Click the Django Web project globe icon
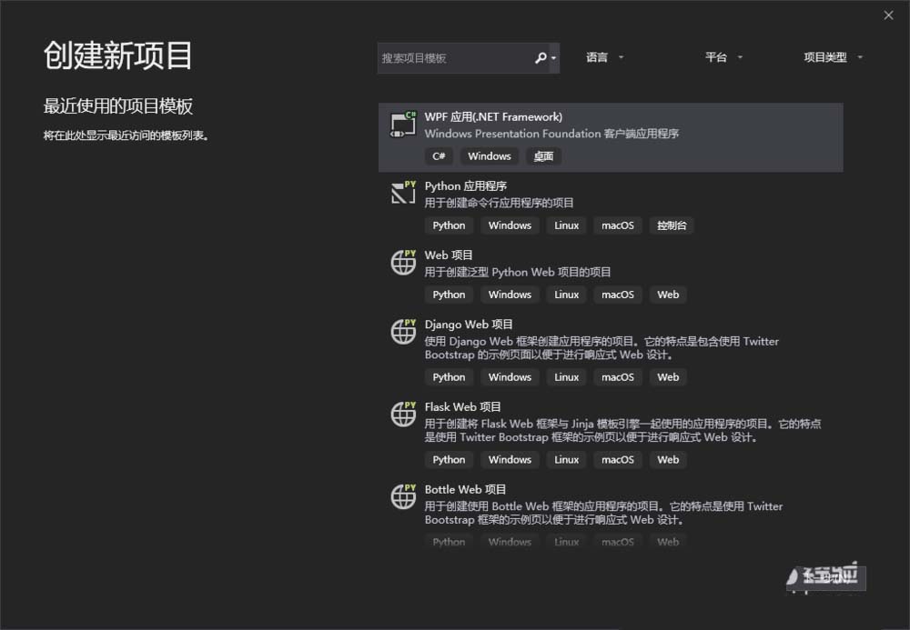This screenshot has width=910, height=630. pos(403,331)
